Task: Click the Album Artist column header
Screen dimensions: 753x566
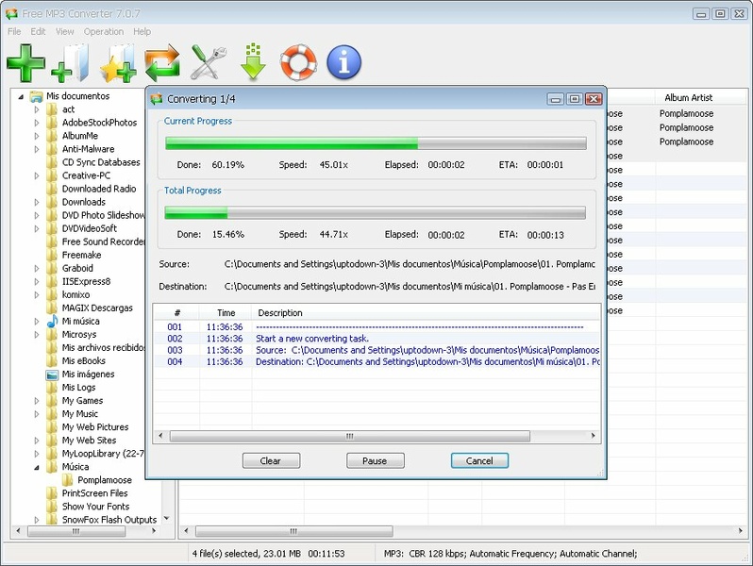Action: (x=688, y=97)
